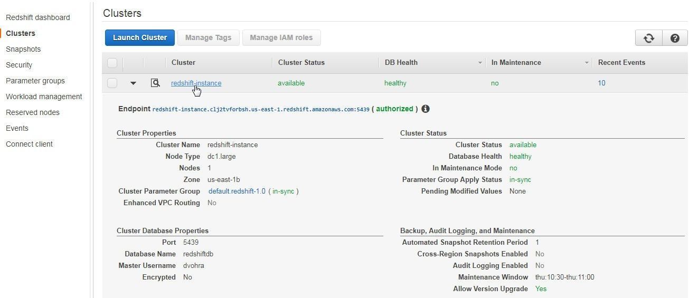The image size is (689, 298).
Task: Click the Recent Events column header
Action: point(621,62)
